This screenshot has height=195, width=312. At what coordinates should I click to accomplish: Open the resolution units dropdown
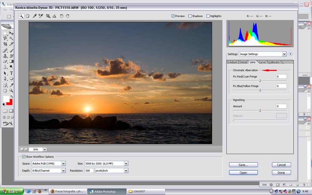tap(126, 171)
